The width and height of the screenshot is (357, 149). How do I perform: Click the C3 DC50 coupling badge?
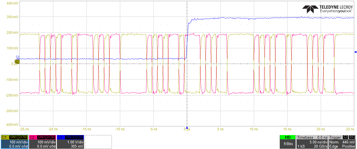pos(79,137)
